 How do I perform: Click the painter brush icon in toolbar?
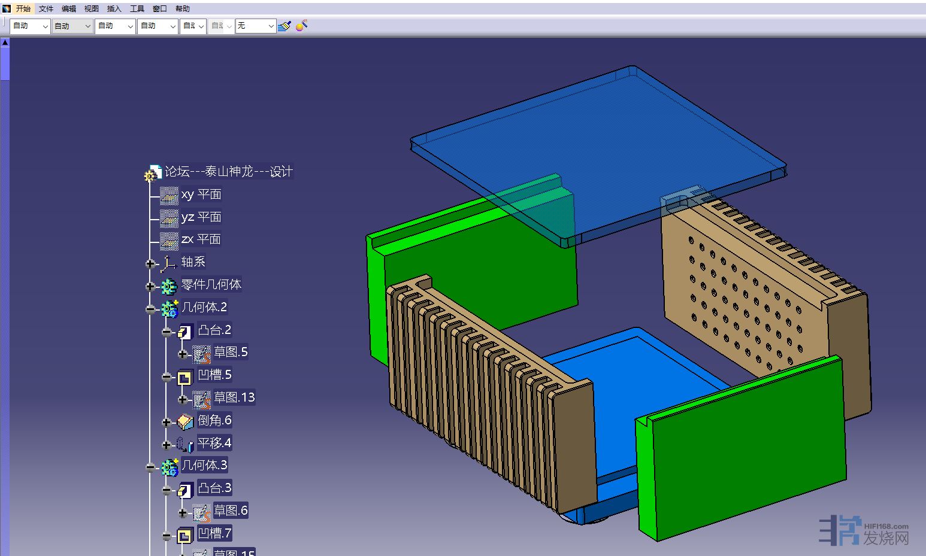click(x=285, y=26)
